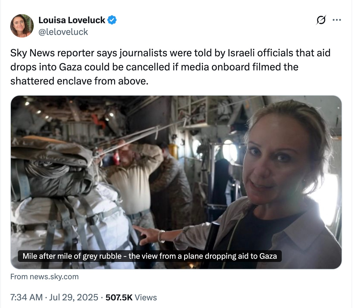
Task: Open the 507.5K Views count
Action: (x=131, y=297)
